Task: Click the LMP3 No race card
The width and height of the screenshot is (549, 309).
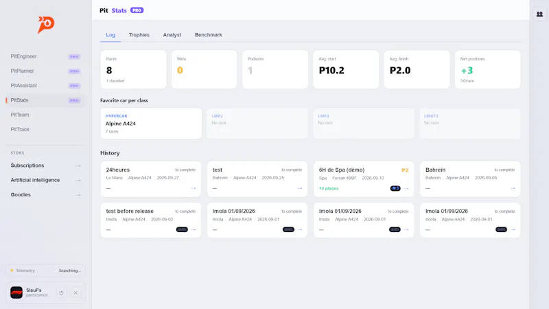Action: [364, 124]
